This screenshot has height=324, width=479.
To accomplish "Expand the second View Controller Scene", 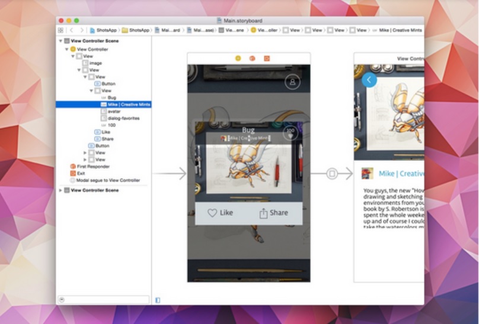I will point(60,190).
